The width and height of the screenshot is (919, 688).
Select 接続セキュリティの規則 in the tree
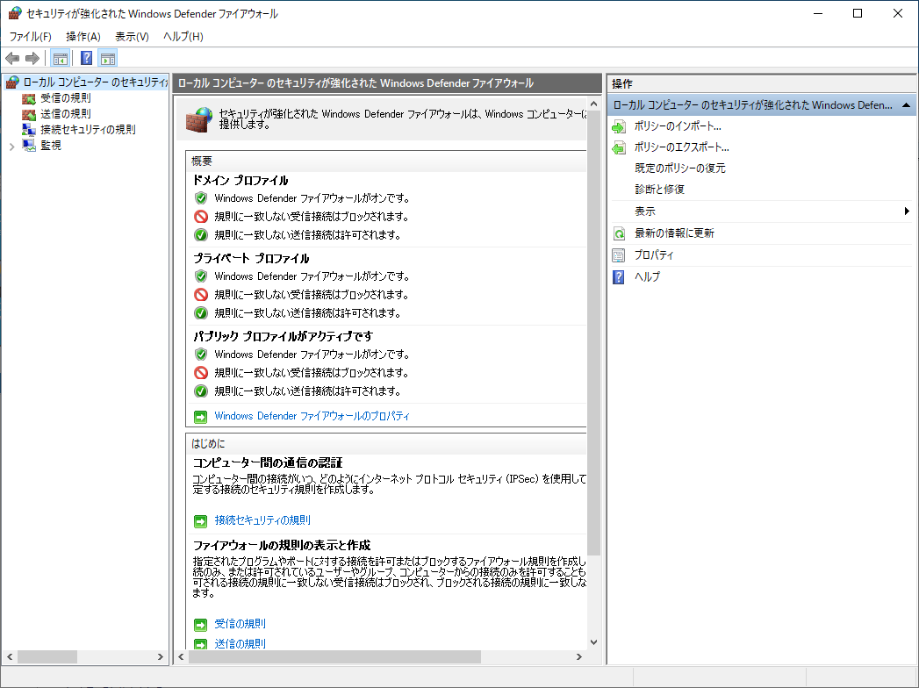pos(88,130)
